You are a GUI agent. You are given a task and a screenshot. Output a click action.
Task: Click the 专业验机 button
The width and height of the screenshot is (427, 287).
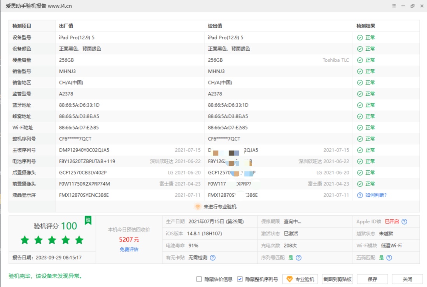[x=300, y=279]
